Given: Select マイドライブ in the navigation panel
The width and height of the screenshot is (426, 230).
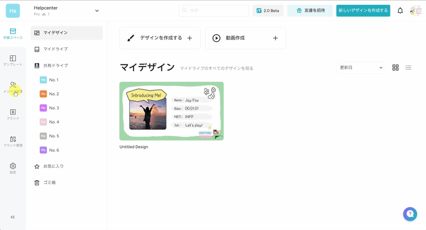Looking at the screenshot, I should click(x=55, y=49).
